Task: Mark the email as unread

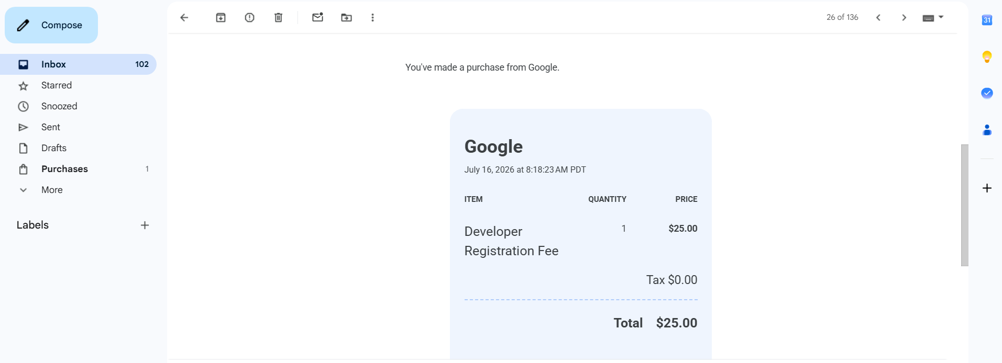Action: tap(317, 17)
